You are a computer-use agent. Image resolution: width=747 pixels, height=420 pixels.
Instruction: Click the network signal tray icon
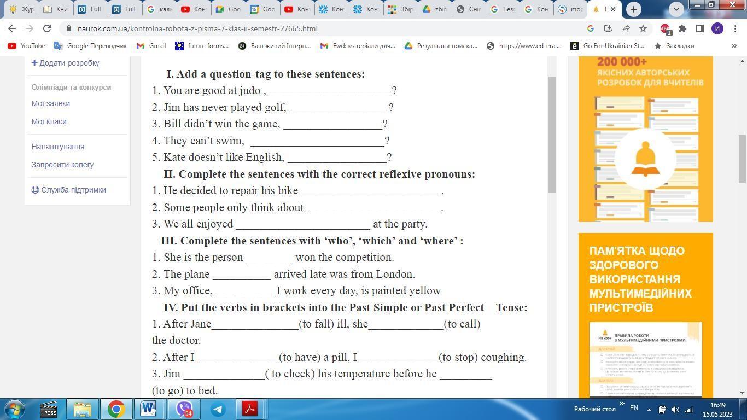pos(688,409)
